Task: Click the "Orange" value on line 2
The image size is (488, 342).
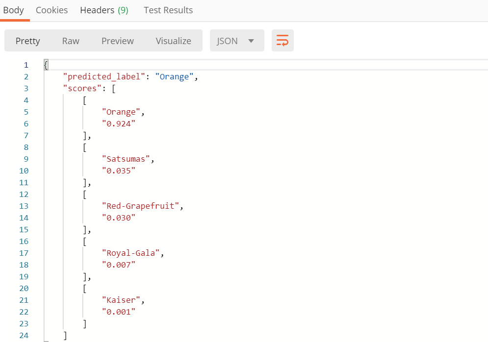Action: pyautogui.click(x=174, y=77)
